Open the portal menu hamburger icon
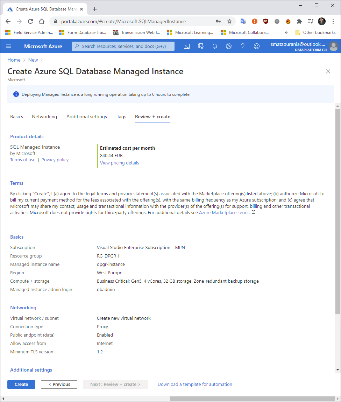Image resolution: width=341 pixels, height=402 pixels. (x=8, y=46)
